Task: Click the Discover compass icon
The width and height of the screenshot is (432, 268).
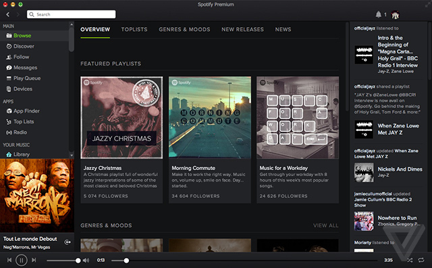Action: point(9,47)
